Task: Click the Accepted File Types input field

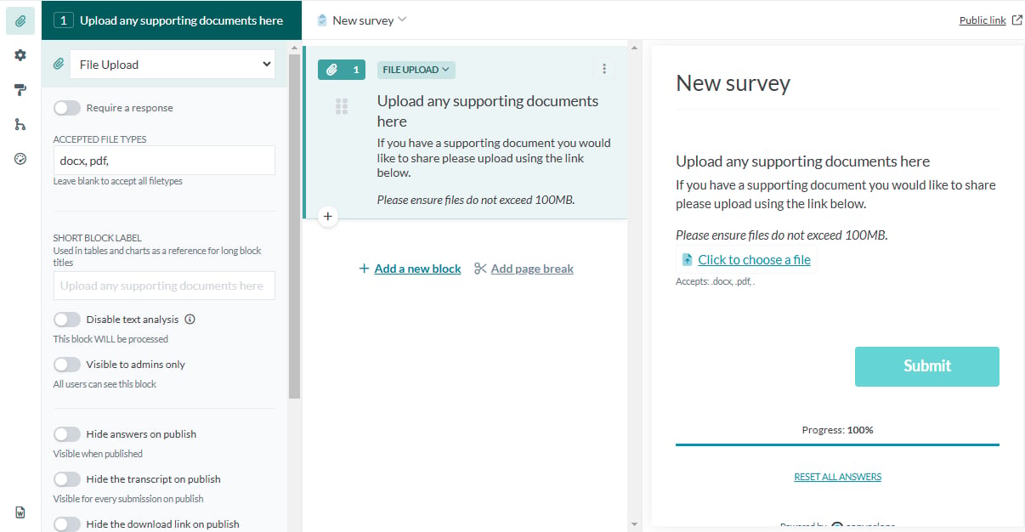Action: tap(164, 160)
